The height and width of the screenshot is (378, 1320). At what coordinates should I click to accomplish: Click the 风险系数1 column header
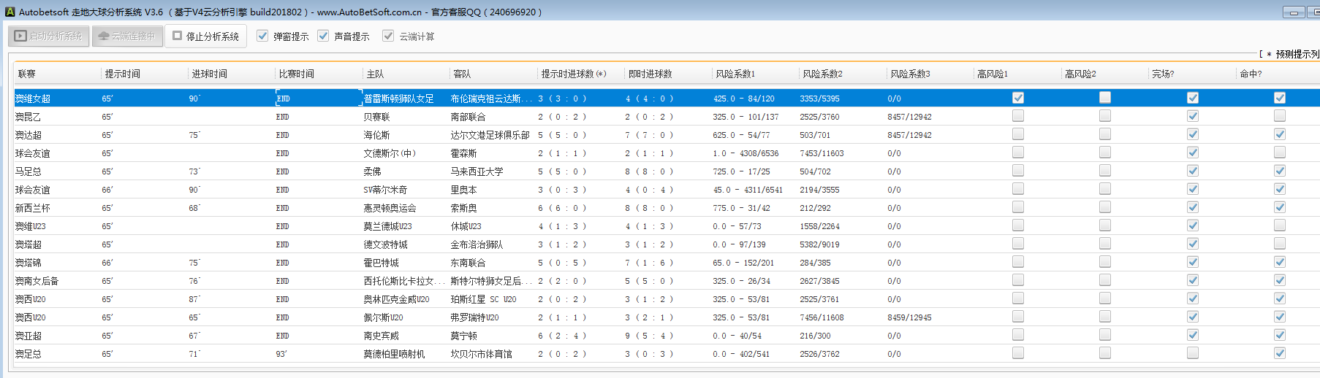pyautogui.click(x=735, y=74)
